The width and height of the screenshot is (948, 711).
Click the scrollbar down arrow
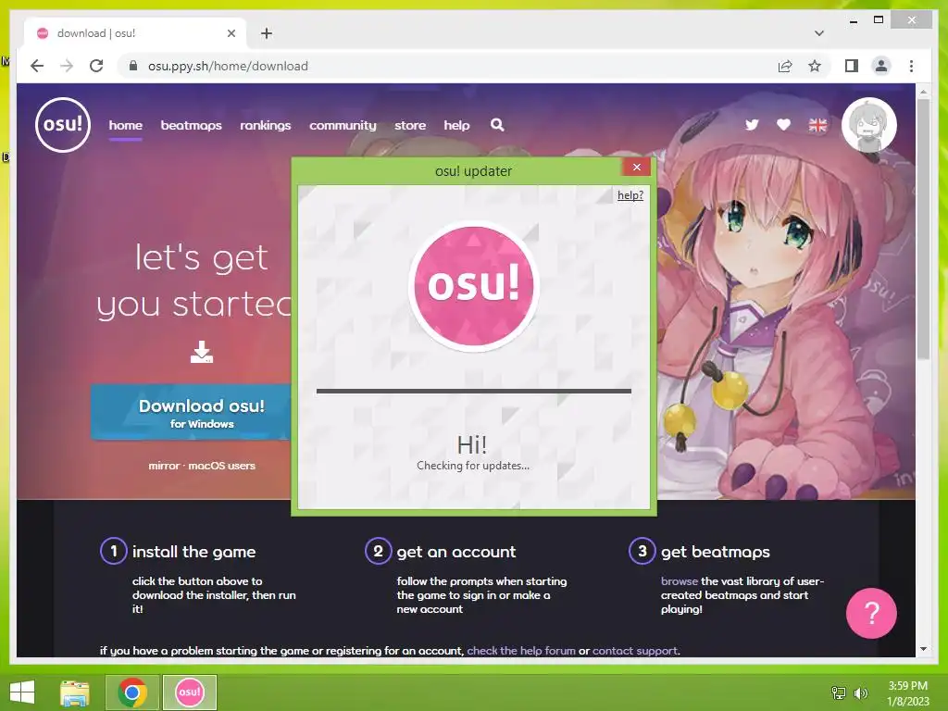[x=923, y=649]
